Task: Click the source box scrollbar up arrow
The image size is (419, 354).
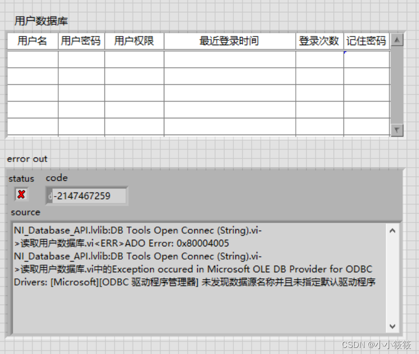Action: [392, 230]
